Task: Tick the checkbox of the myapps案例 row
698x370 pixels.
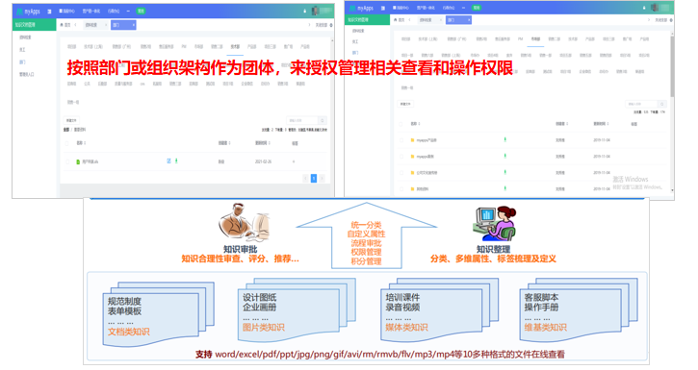Action: (401, 157)
